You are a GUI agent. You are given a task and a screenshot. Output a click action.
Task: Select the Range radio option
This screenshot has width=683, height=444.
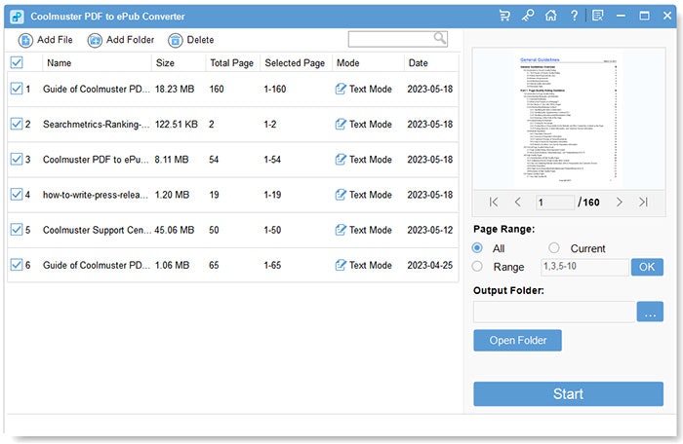click(x=477, y=266)
